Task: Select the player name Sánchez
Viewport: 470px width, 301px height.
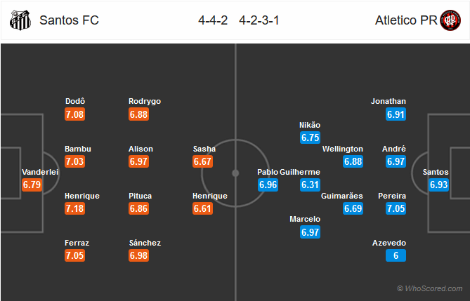Action: pos(145,243)
